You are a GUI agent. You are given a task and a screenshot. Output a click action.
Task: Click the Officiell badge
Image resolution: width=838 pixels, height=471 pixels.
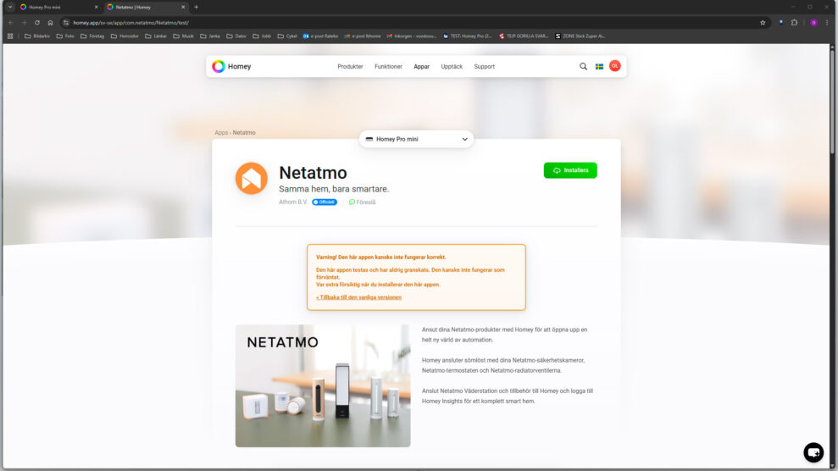point(325,202)
